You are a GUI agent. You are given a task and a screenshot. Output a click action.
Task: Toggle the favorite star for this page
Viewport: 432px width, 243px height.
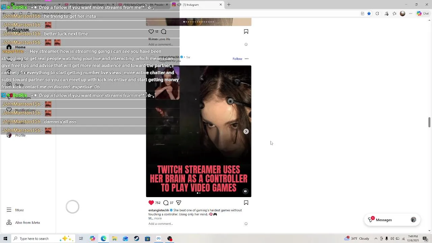point(369,13)
